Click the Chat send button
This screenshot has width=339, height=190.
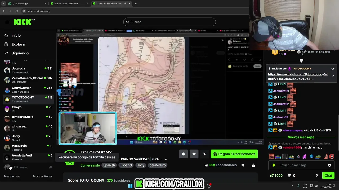coord(328,175)
